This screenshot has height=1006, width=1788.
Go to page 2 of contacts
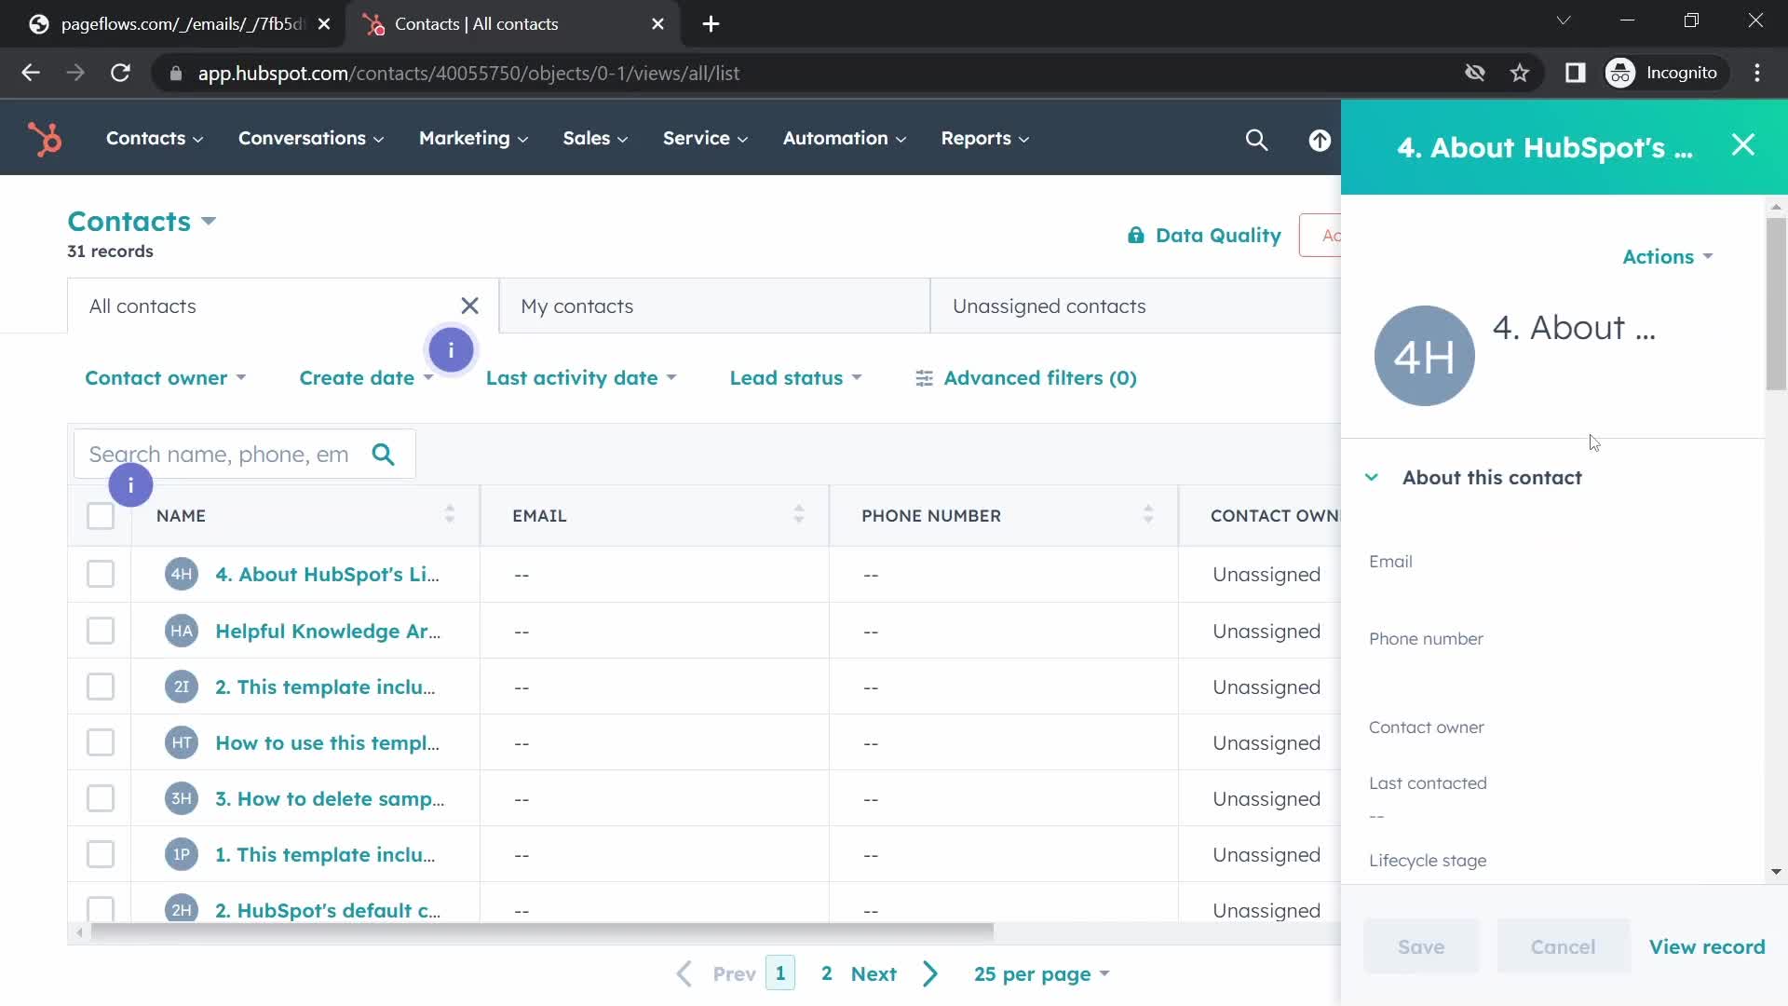(826, 974)
